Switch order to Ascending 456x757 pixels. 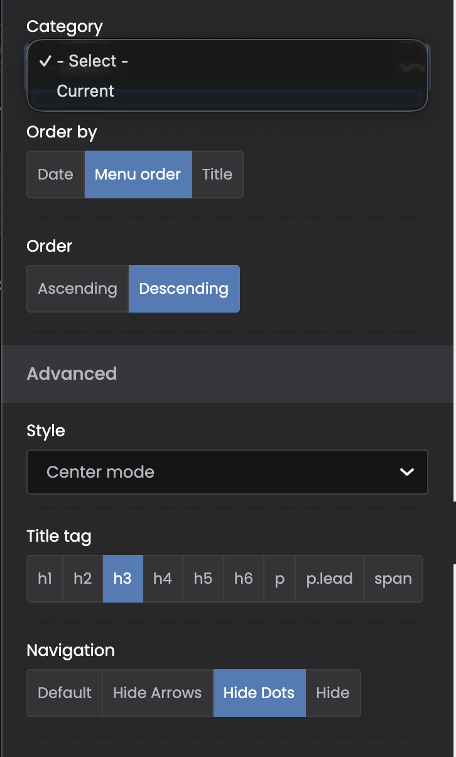click(x=77, y=289)
